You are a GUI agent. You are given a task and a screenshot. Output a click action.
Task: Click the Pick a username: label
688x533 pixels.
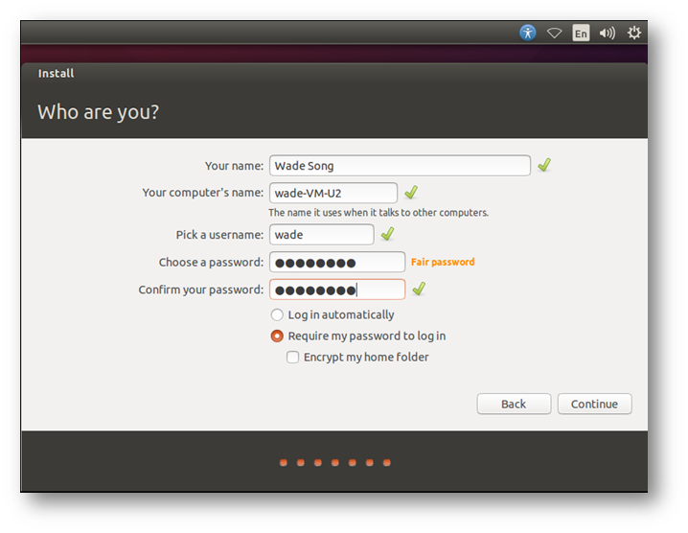(x=219, y=235)
